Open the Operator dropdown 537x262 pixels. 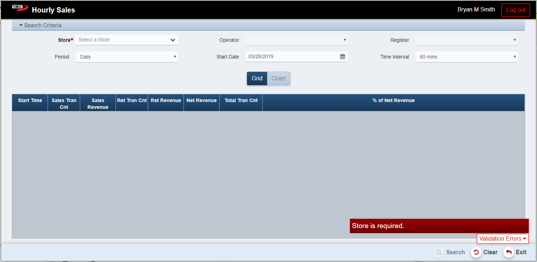pos(296,40)
